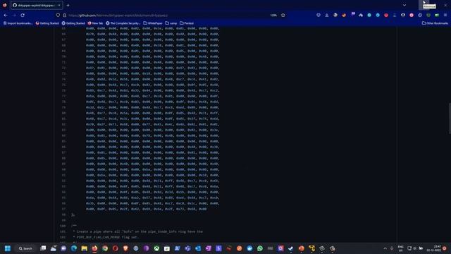The image size is (451, 254).
Task: Open Microsoft Teams from the taskbar
Action: [x=187, y=248]
